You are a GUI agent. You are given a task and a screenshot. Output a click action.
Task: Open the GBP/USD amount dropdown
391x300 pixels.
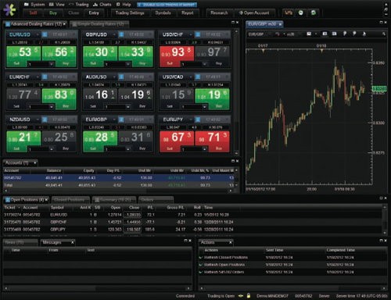pyautogui.click(x=127, y=64)
